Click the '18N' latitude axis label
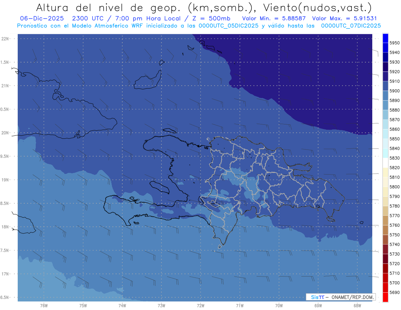401x310 pixels. tap(6, 227)
